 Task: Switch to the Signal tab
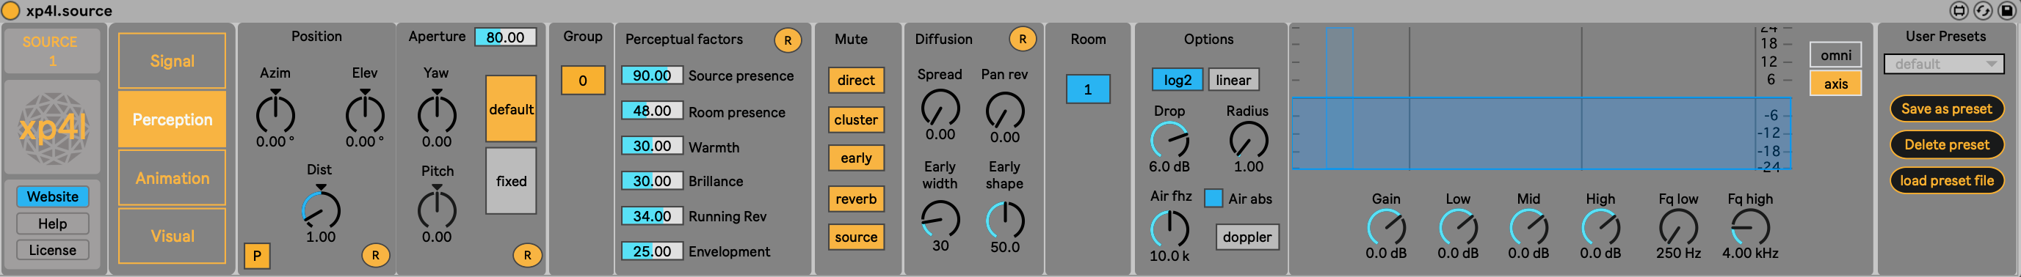click(172, 61)
